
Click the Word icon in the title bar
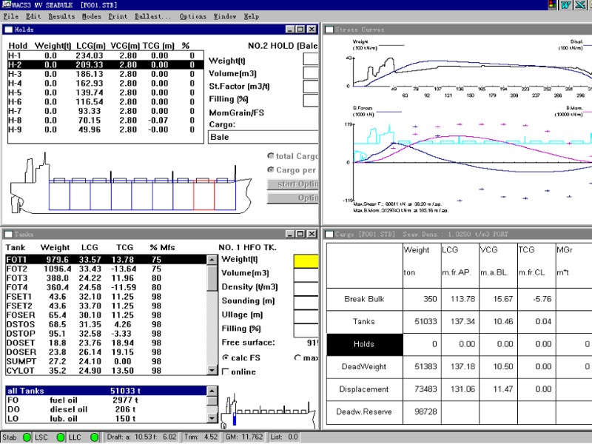(565, 5)
